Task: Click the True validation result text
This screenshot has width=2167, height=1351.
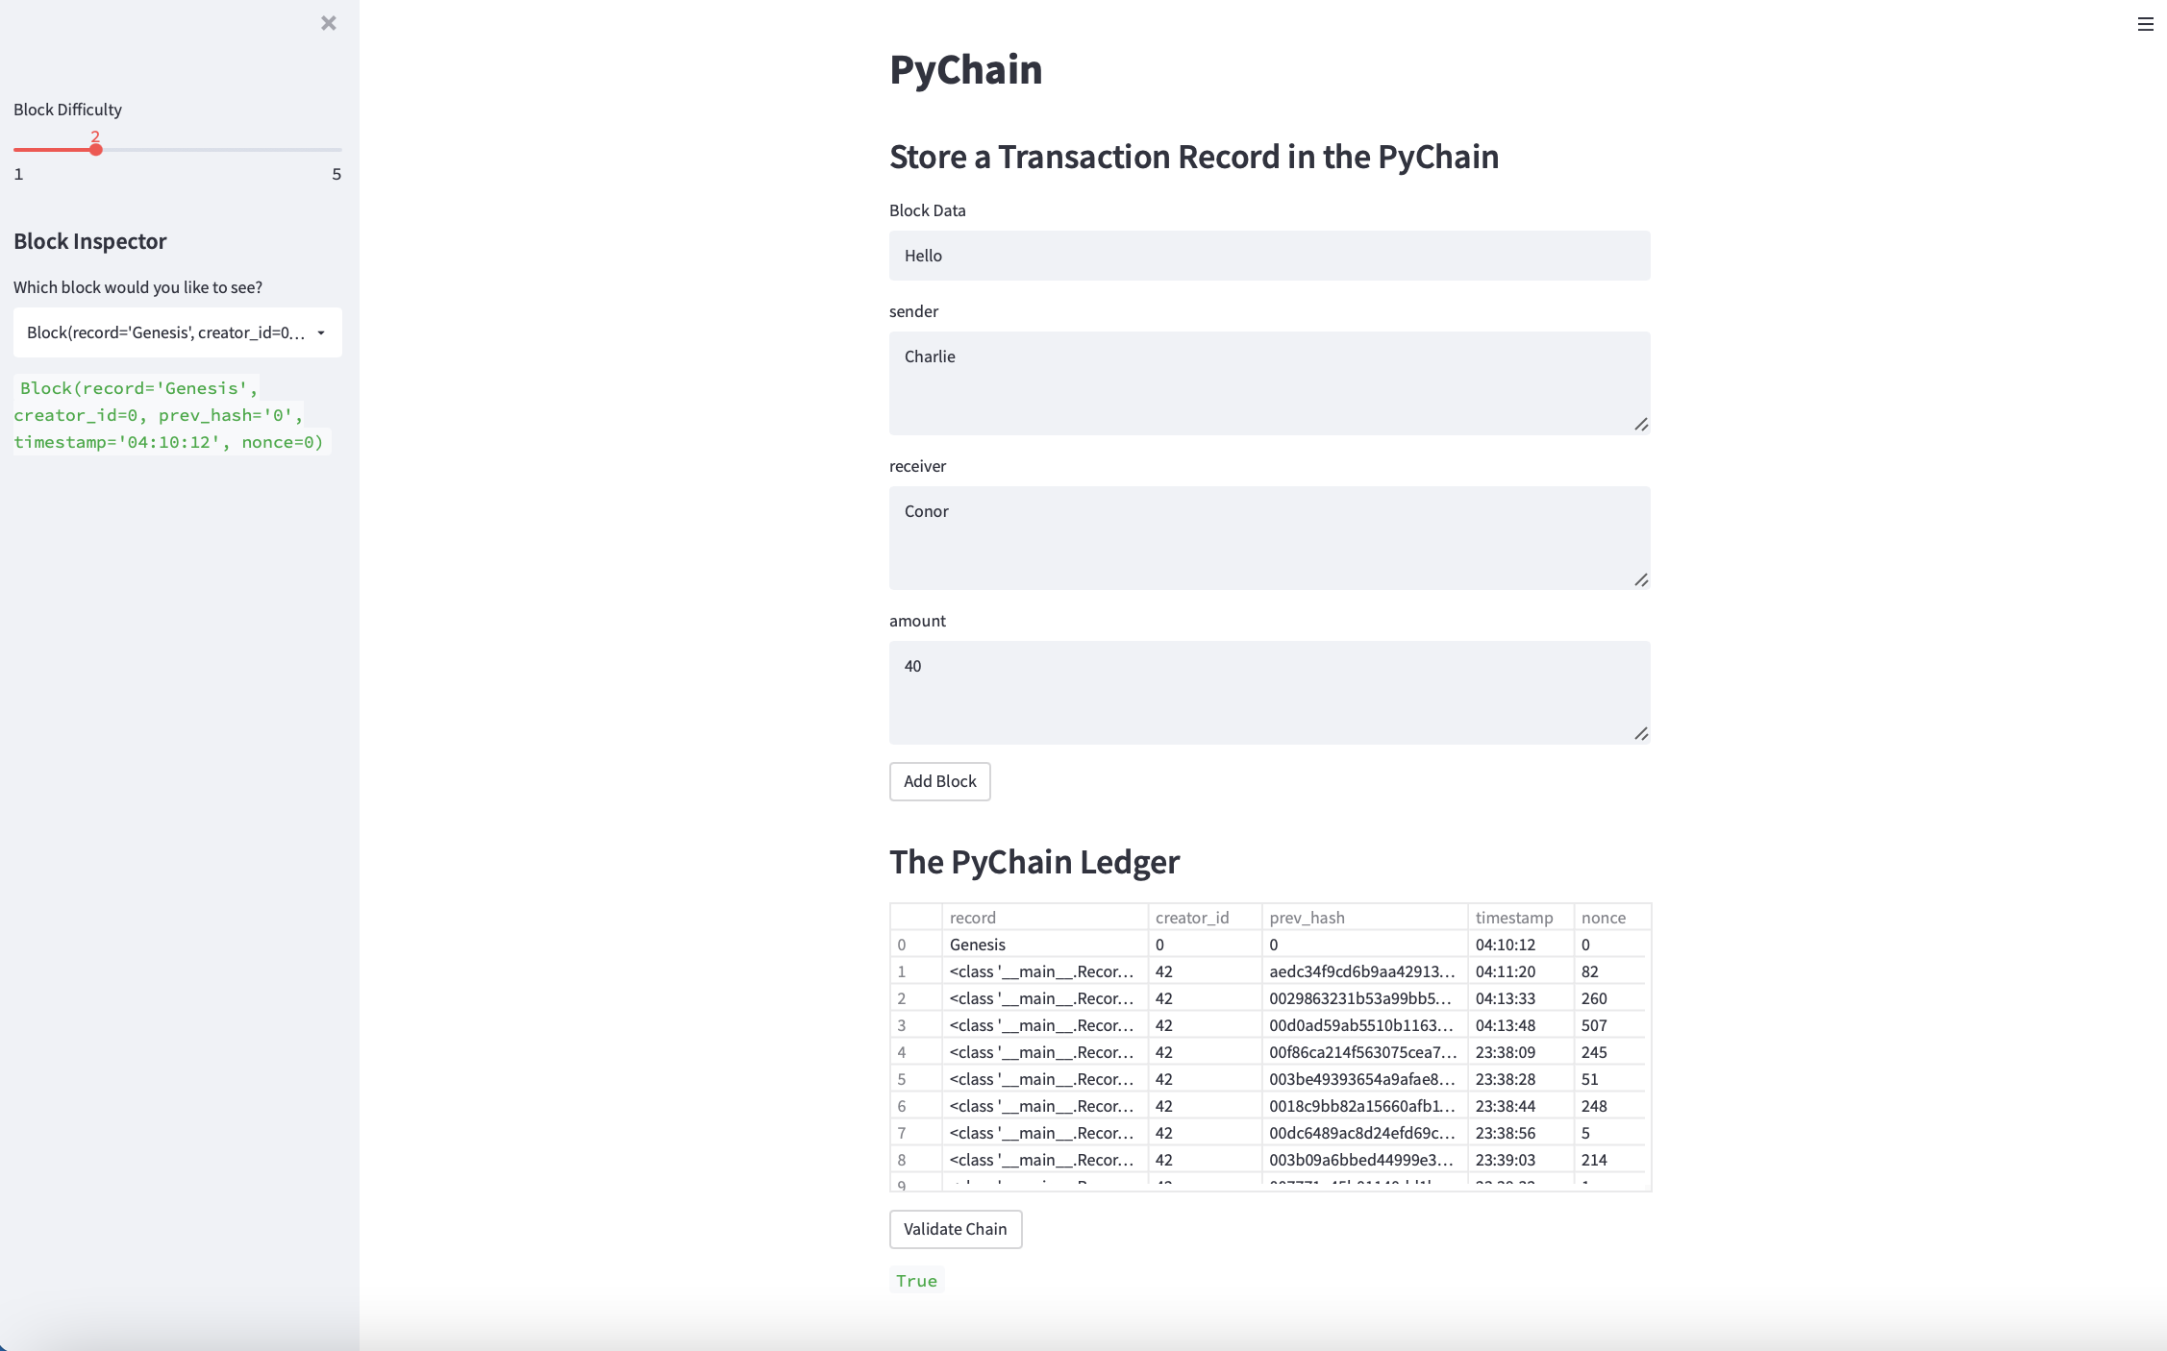Action: pos(915,1280)
